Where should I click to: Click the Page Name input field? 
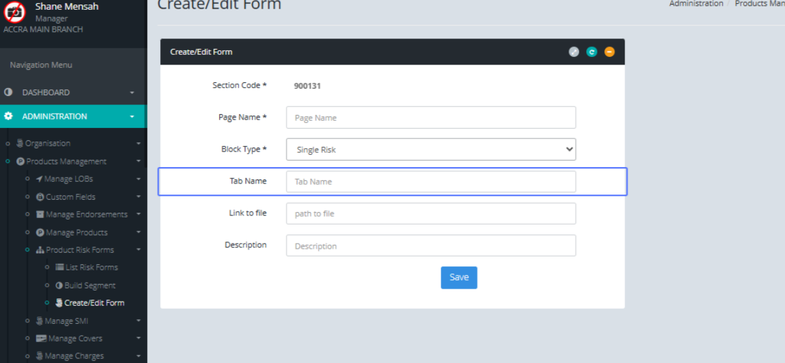[x=430, y=118]
